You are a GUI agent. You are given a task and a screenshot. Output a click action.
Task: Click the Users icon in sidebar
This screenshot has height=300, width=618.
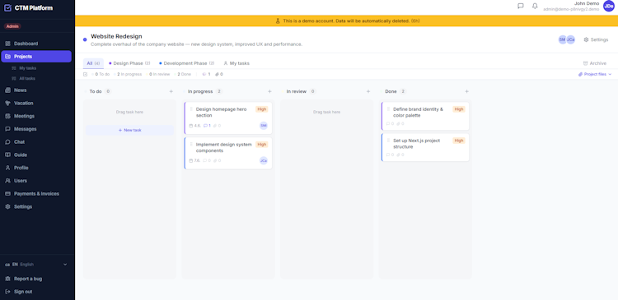(7, 181)
